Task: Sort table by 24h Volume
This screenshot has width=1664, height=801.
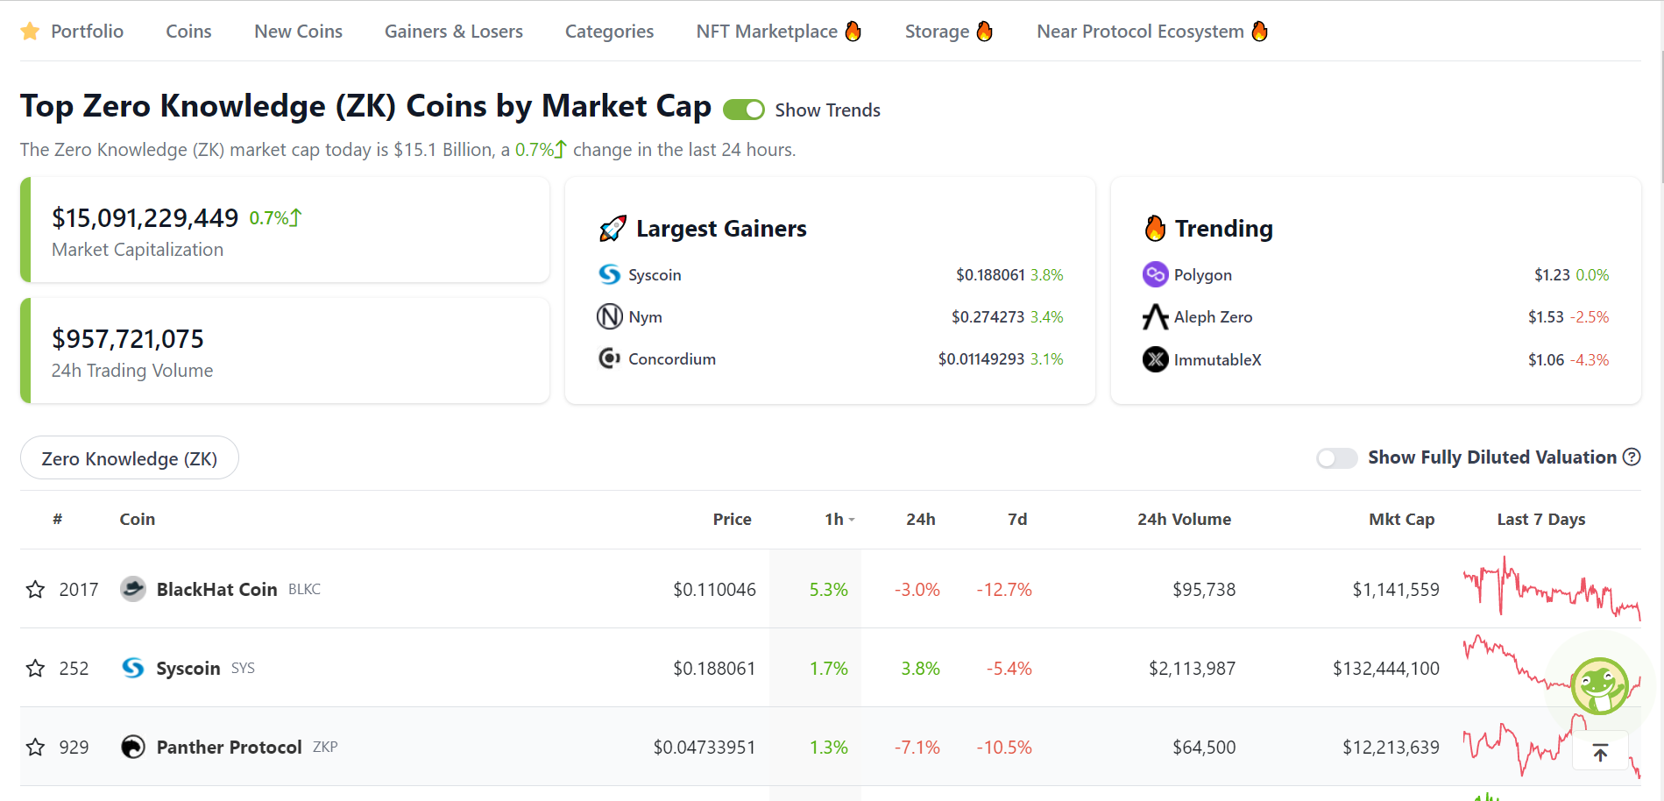Action: (1184, 520)
